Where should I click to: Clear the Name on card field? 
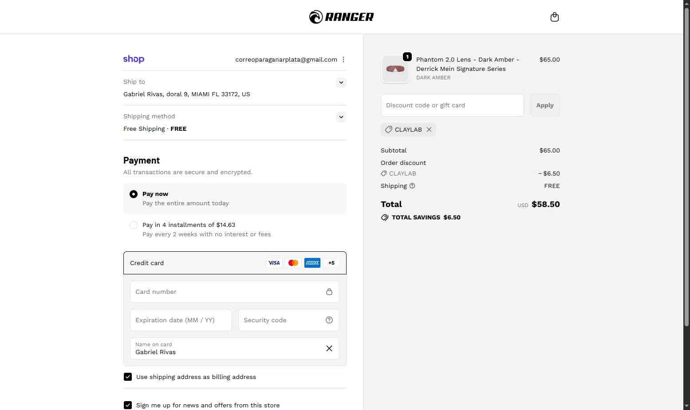click(329, 348)
